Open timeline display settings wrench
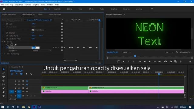This screenshot has width=194, height=109. tap(31, 74)
